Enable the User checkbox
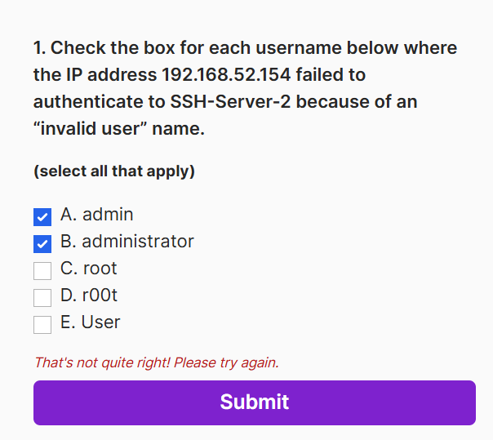Viewport: 493px width, 440px height. pyautogui.click(x=42, y=325)
